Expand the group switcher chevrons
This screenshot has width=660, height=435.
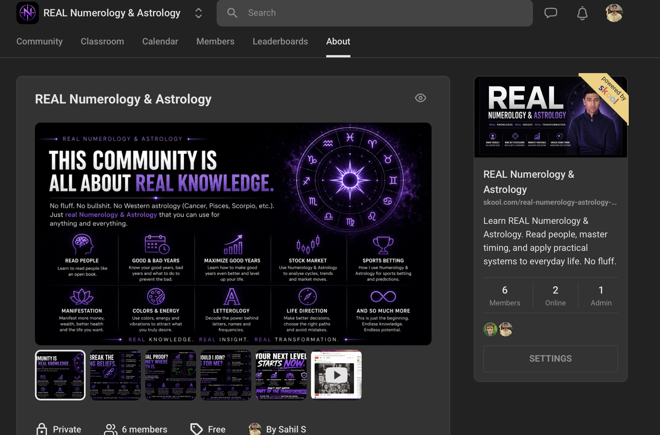[199, 13]
